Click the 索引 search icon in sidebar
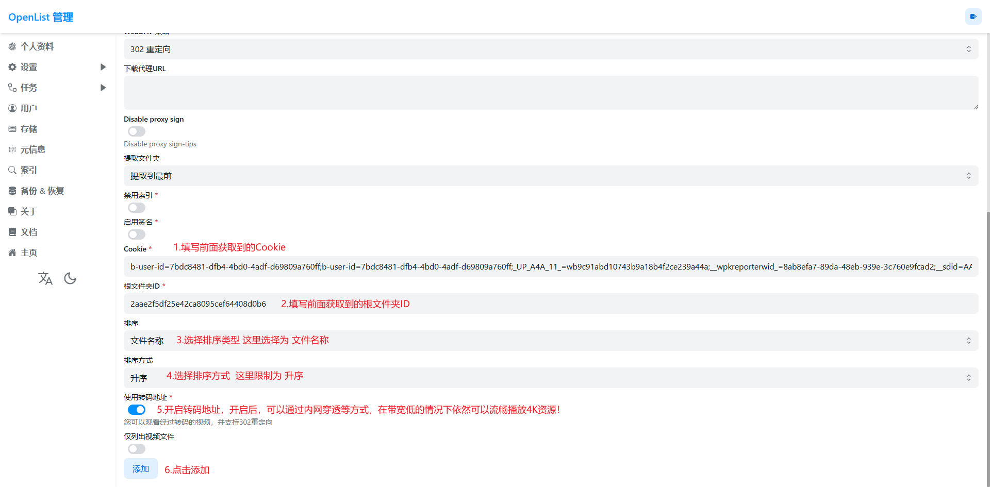Screen dimensions: 990x487 [x=12, y=170]
